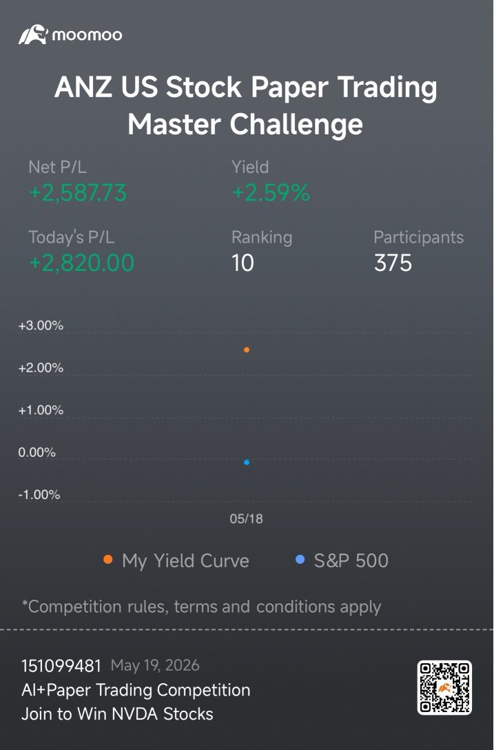
Task: Click the AI+Paper Trading Competition text
Action: pyautogui.click(x=136, y=690)
